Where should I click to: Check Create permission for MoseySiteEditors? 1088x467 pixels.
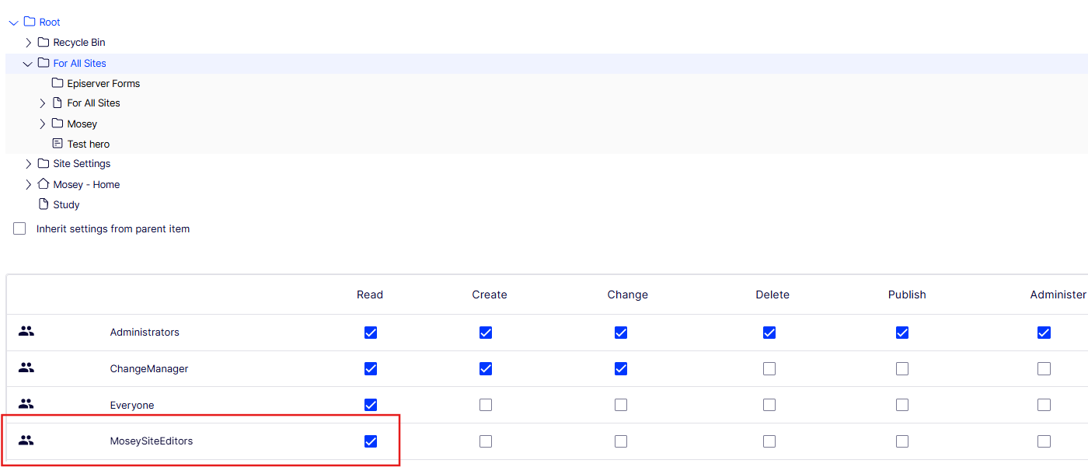click(x=486, y=441)
